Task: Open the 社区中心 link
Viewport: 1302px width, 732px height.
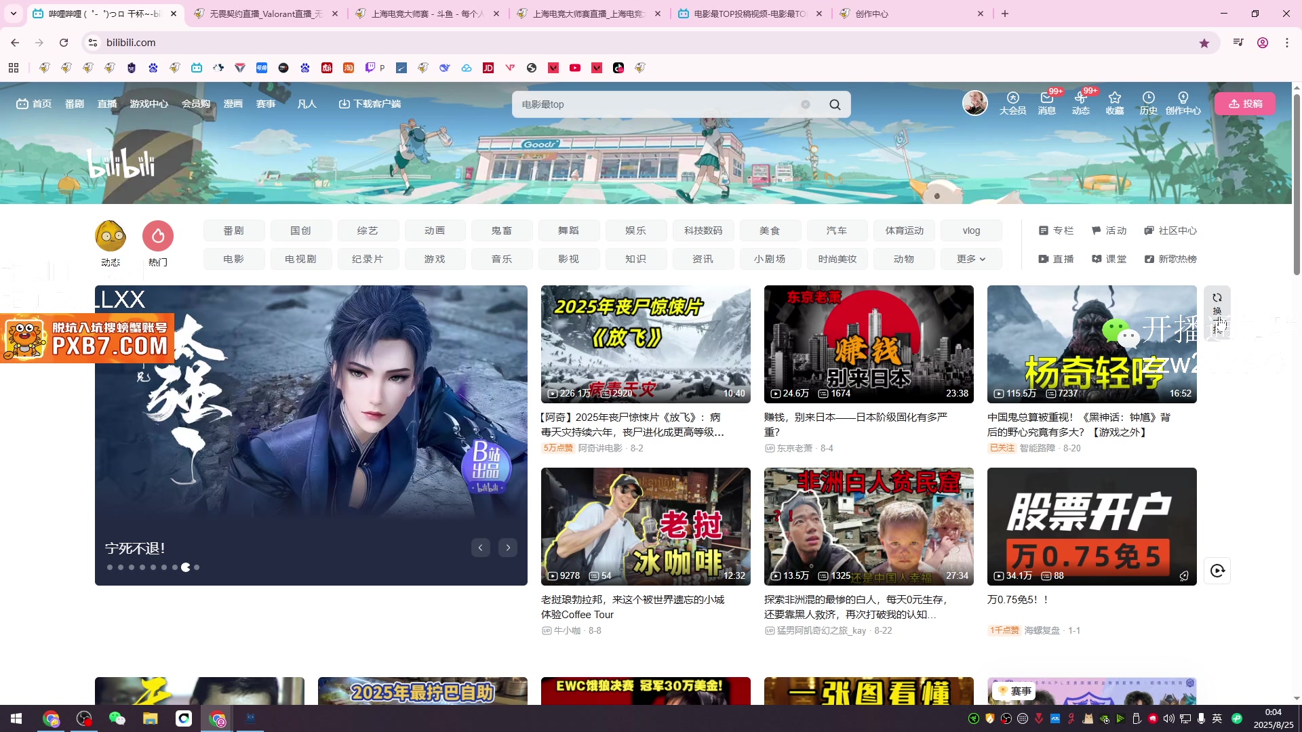Action: [x=1170, y=230]
